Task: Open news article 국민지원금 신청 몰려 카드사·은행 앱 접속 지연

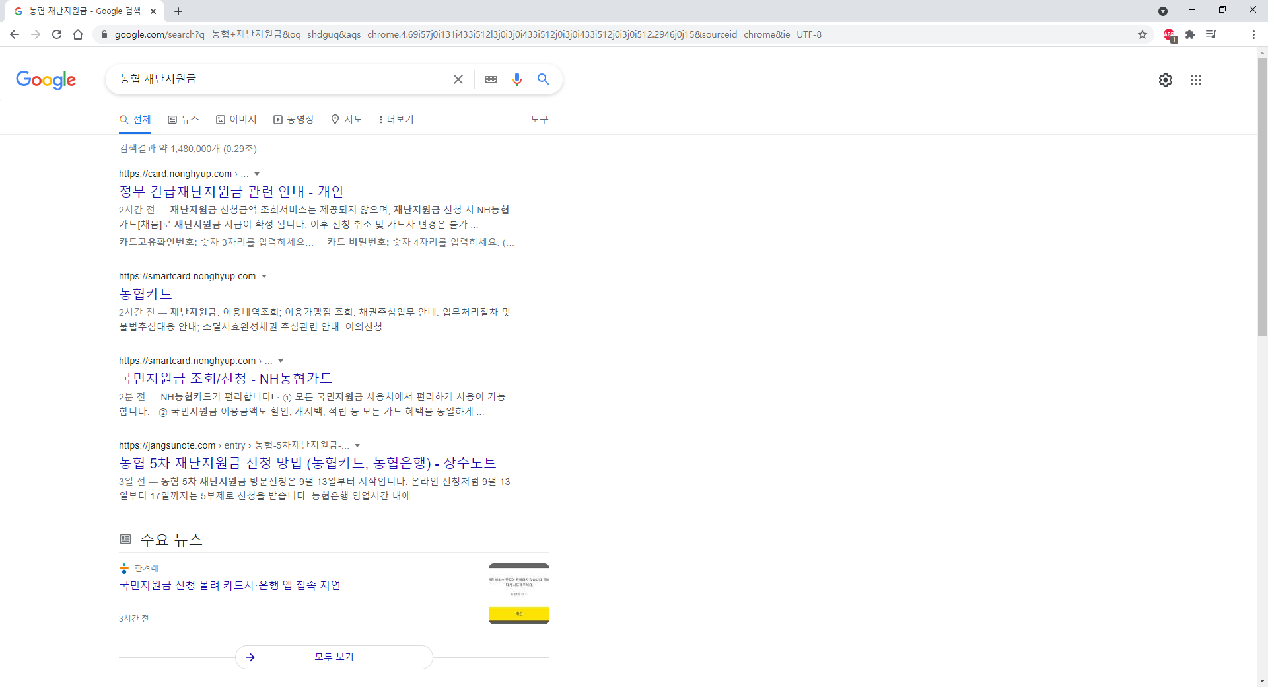Action: [230, 585]
